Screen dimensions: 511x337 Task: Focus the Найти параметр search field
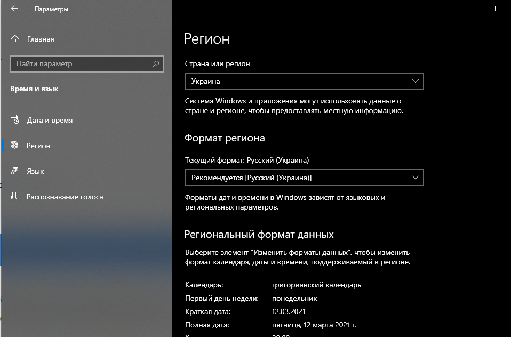[x=80, y=64]
